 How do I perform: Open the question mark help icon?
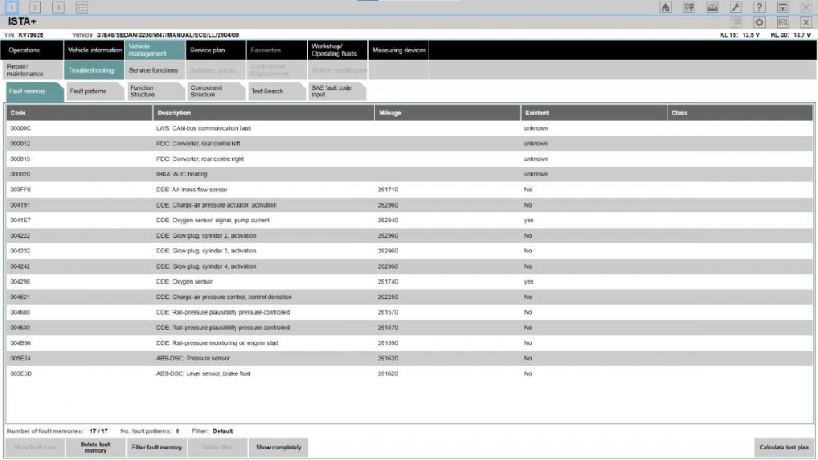tap(759, 7)
